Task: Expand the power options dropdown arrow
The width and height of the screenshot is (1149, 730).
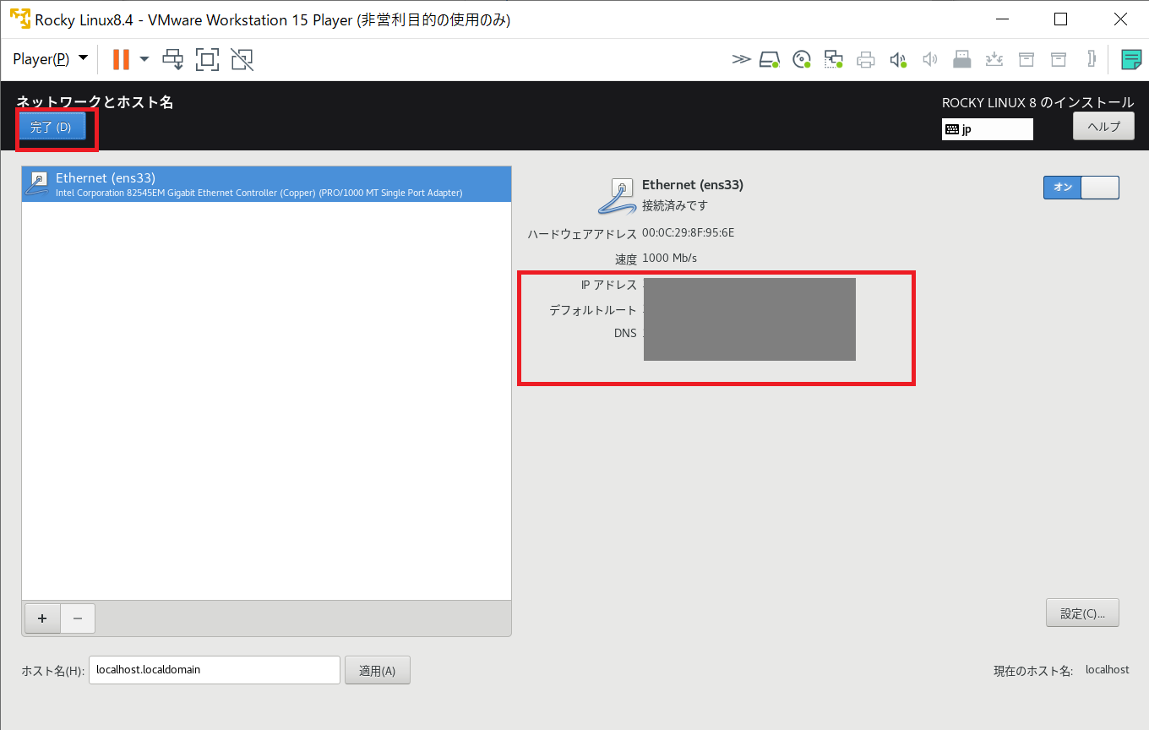Action: coord(144,59)
